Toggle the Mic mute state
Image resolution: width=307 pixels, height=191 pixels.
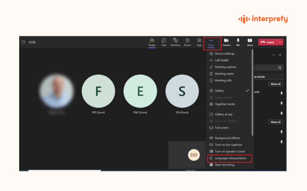coord(238,42)
